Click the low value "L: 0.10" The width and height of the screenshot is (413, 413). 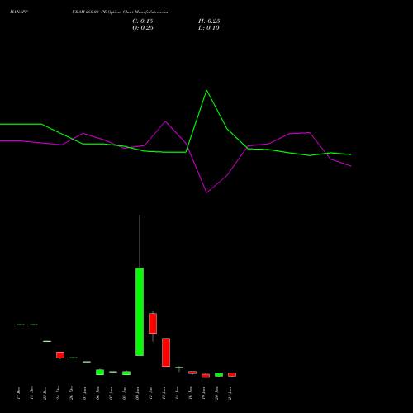209,28
